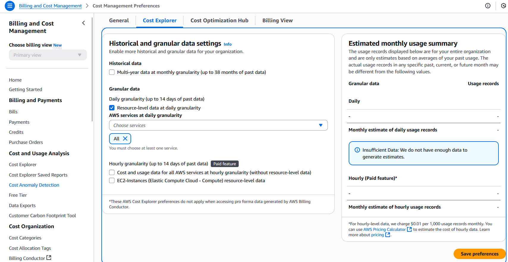This screenshot has width=508, height=262.
Task: Open Free Tier in sidebar
Action: click(x=18, y=195)
